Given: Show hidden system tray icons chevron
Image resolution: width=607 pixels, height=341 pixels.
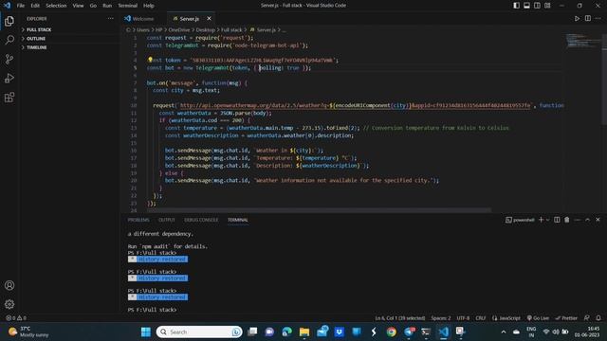Looking at the screenshot, I should point(504,332).
